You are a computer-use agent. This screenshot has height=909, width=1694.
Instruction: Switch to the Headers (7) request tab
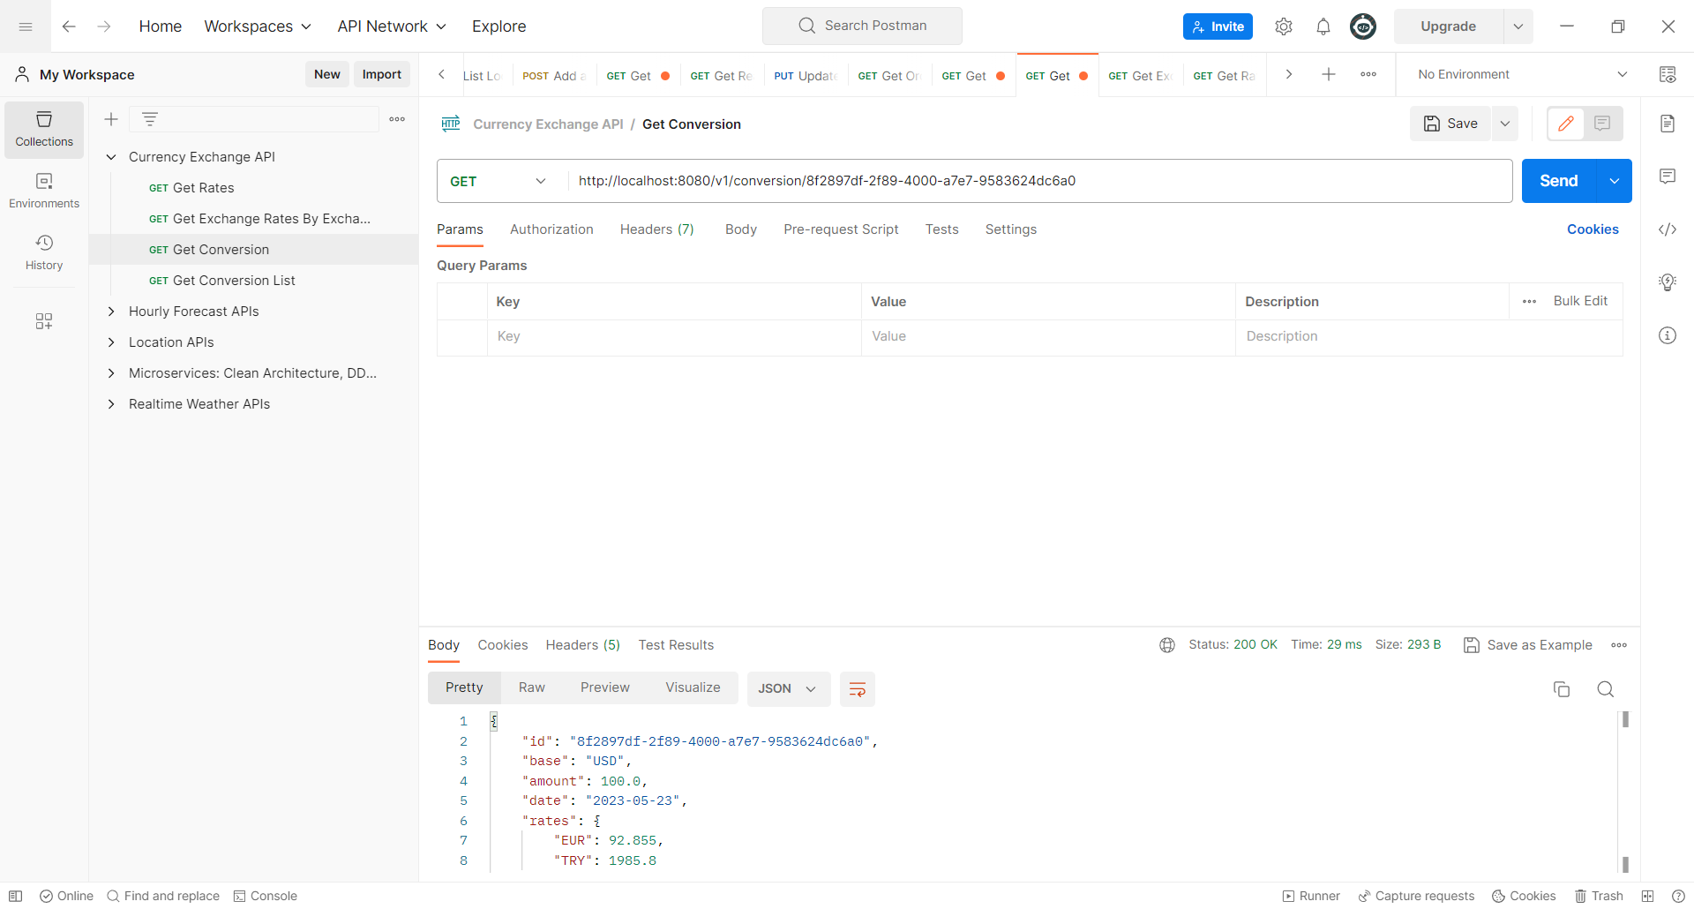click(657, 229)
